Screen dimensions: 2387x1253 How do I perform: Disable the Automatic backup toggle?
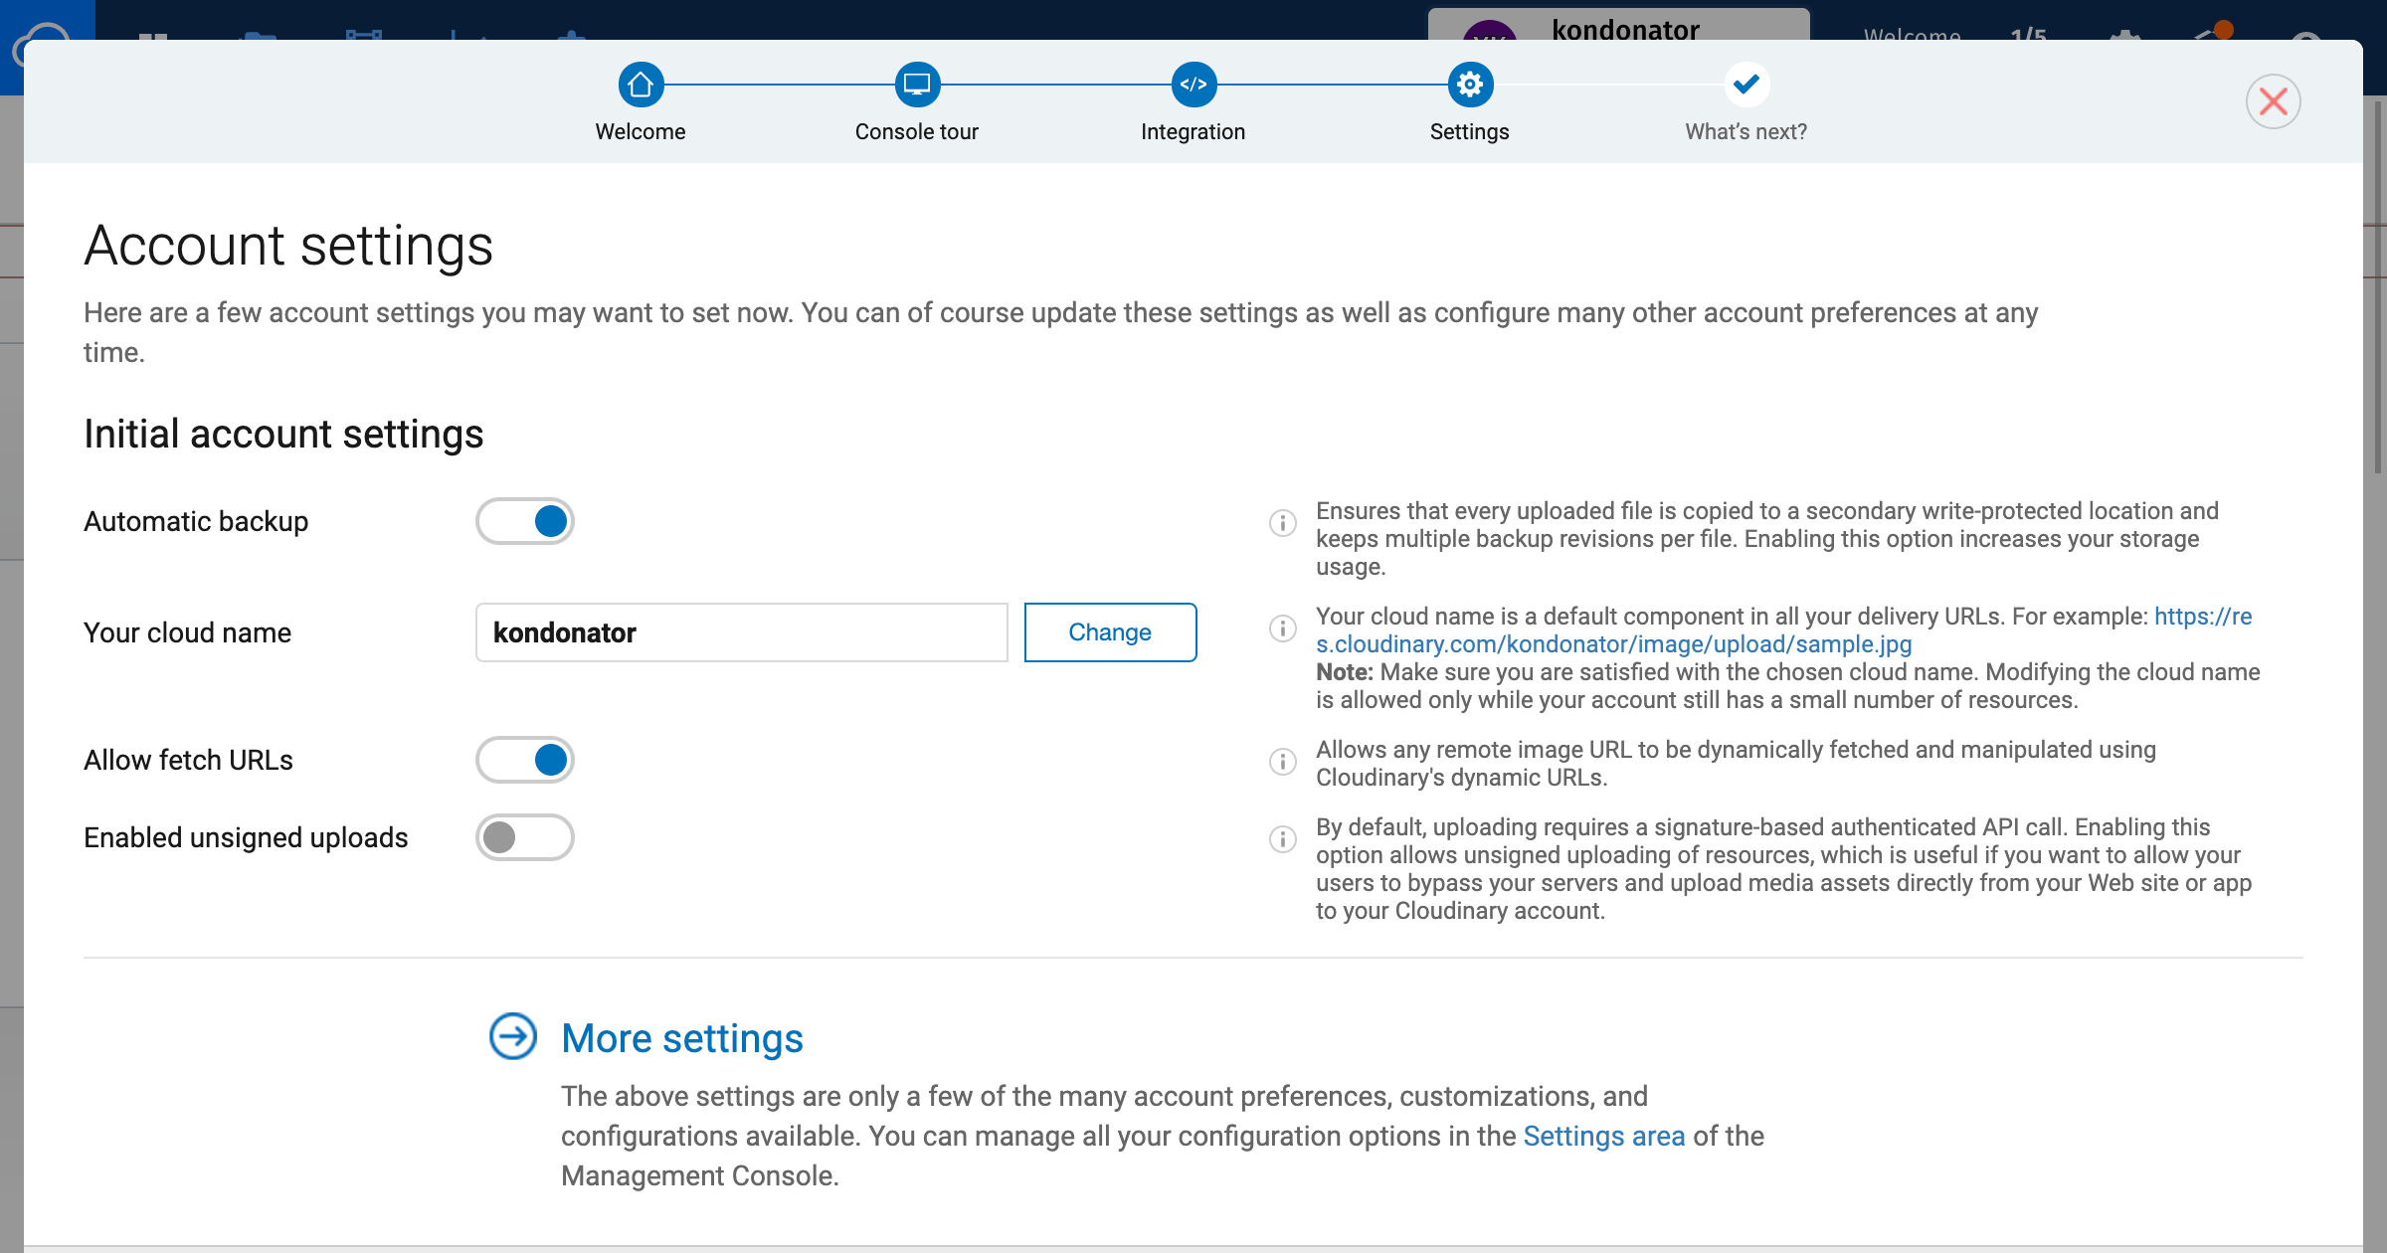525,521
